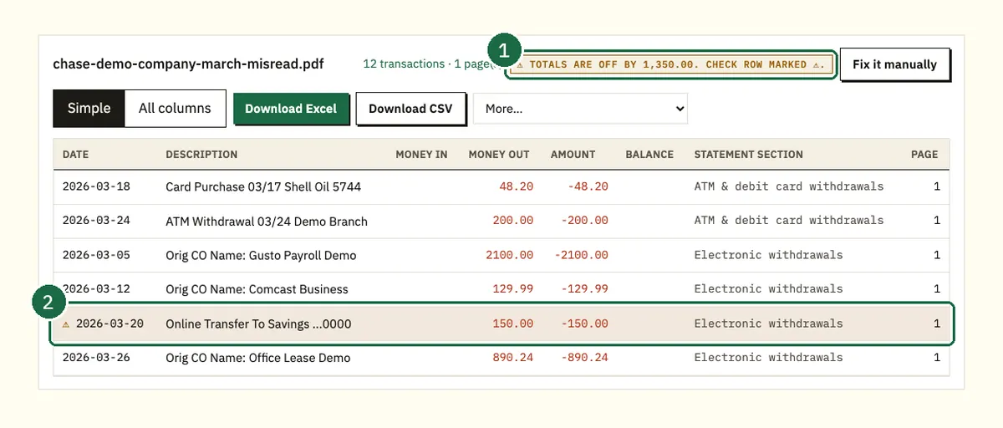Viewport: 1003px width, 428px height.
Task: Click amount value -48.20
Action: (x=588, y=186)
